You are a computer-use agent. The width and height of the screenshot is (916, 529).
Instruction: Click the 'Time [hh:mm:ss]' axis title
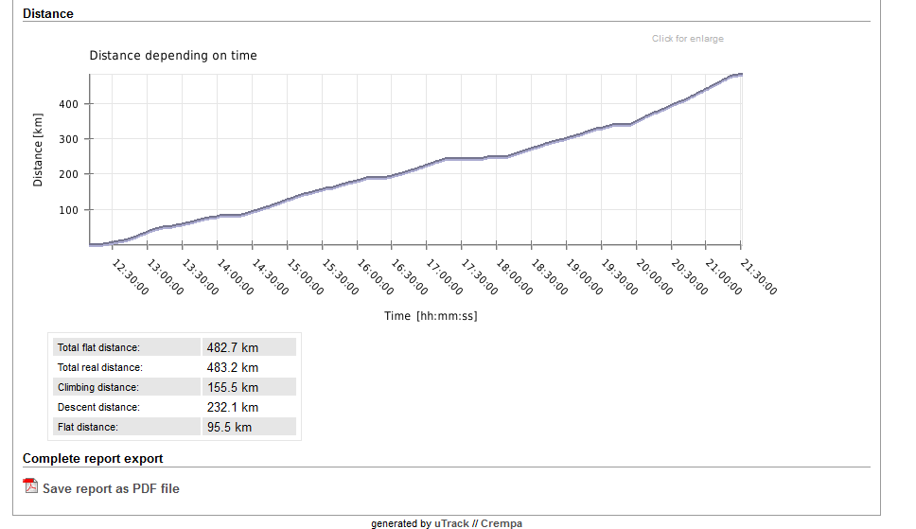coord(431,316)
